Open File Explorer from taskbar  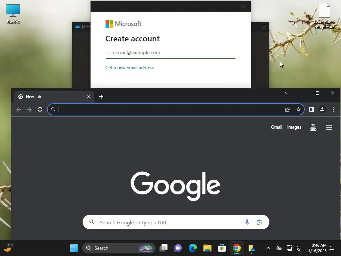[207, 248]
